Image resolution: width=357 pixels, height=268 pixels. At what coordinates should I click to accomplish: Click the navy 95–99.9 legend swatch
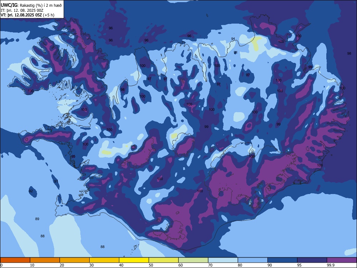312,260
